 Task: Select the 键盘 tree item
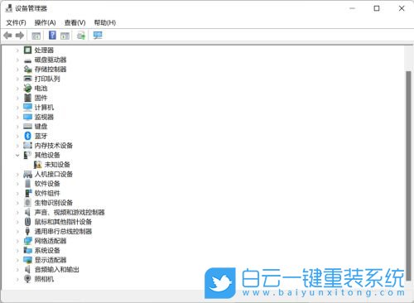41,127
